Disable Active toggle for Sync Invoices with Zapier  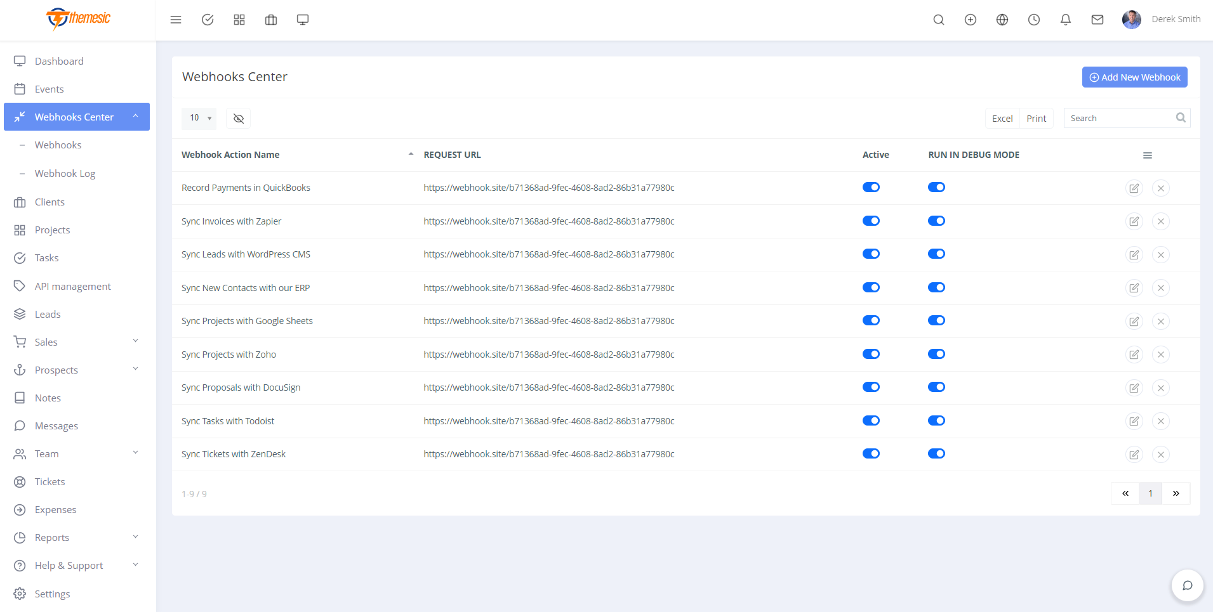[870, 221]
